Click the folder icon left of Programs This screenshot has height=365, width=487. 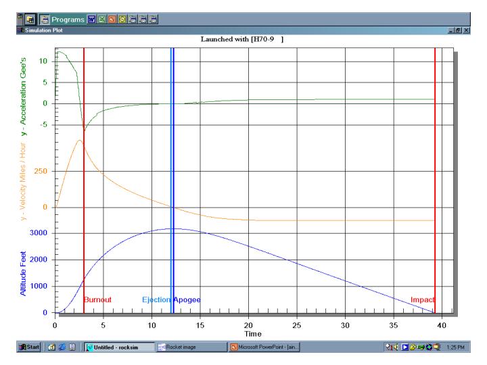pos(45,20)
